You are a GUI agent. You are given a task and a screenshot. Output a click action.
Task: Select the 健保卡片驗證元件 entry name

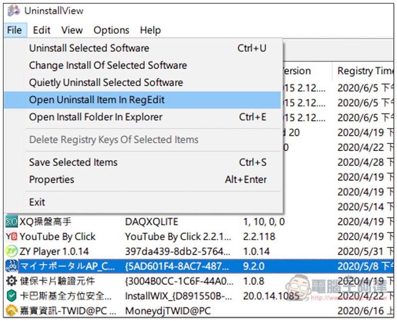[x=57, y=281]
